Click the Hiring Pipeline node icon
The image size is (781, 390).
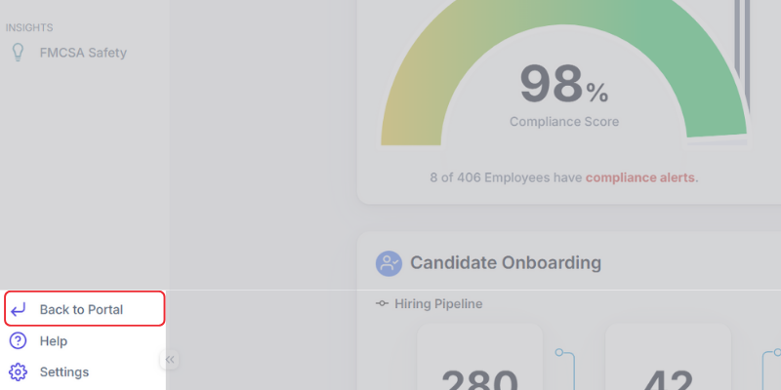click(x=382, y=304)
